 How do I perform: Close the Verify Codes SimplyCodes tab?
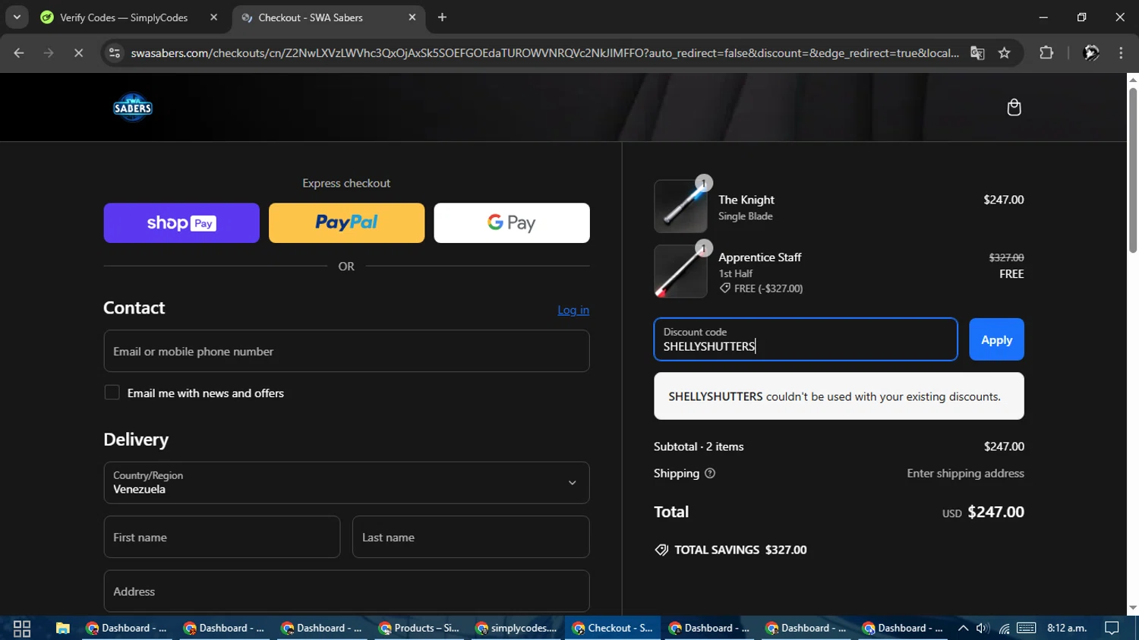click(213, 17)
